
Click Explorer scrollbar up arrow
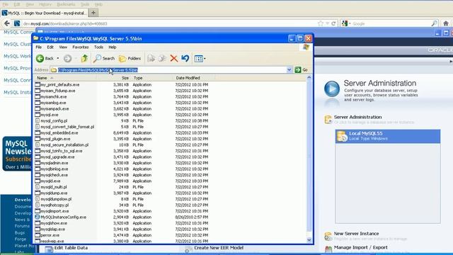[x=309, y=77]
